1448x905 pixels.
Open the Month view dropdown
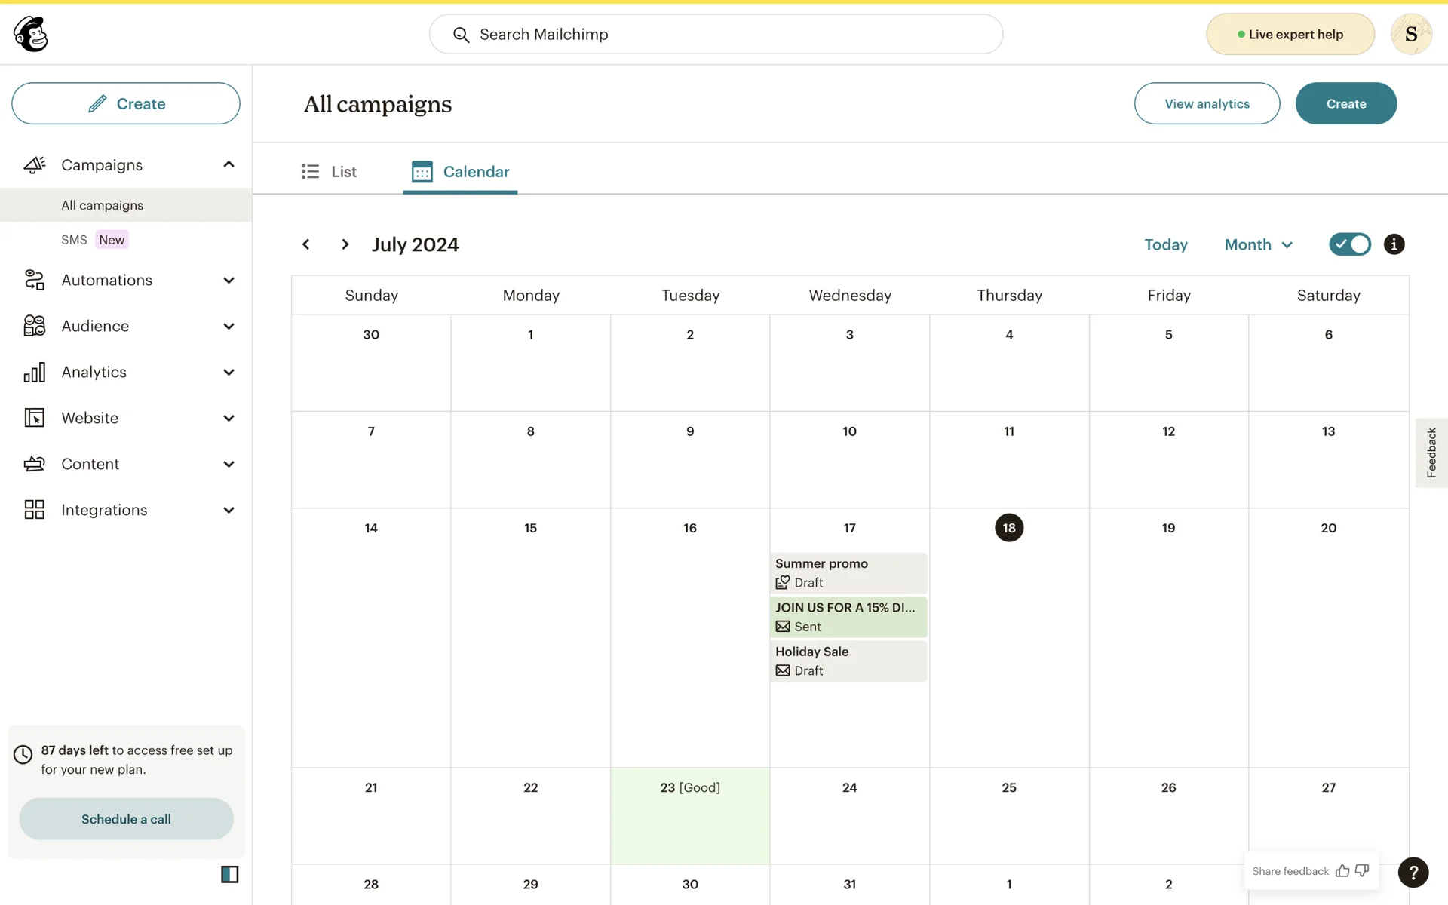[1258, 244]
